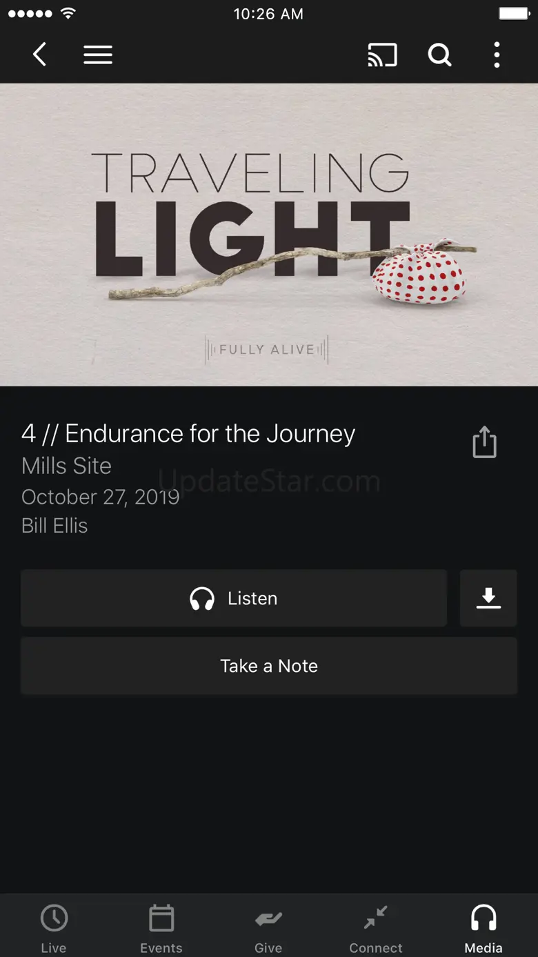Select the Give tab
This screenshot has width=538, height=957.
[268, 927]
